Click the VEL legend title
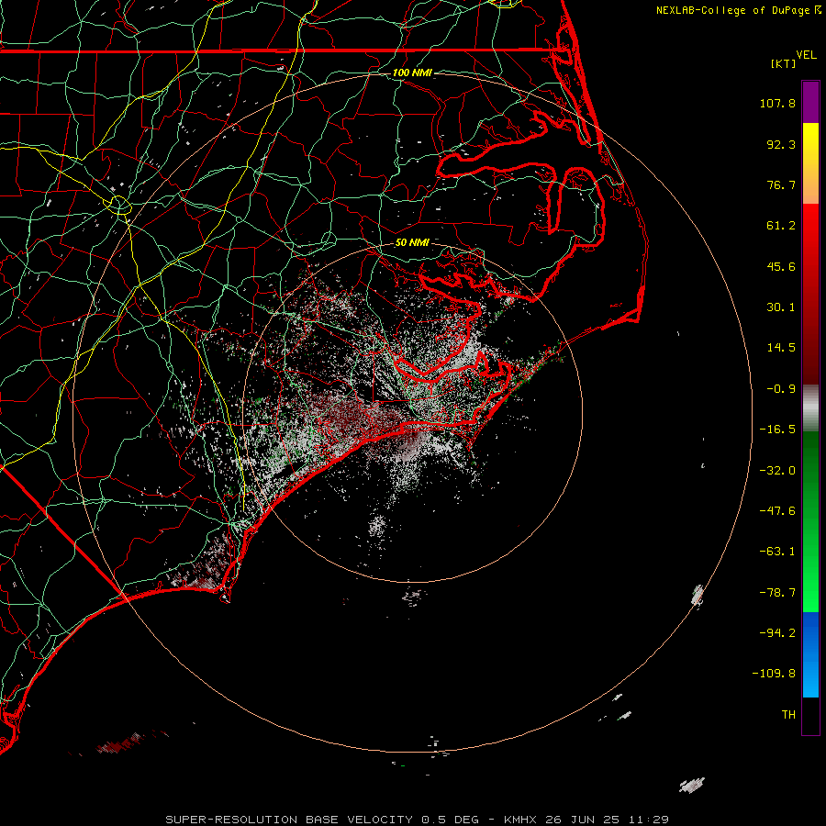Image resolution: width=826 pixels, height=826 pixels. 806,55
